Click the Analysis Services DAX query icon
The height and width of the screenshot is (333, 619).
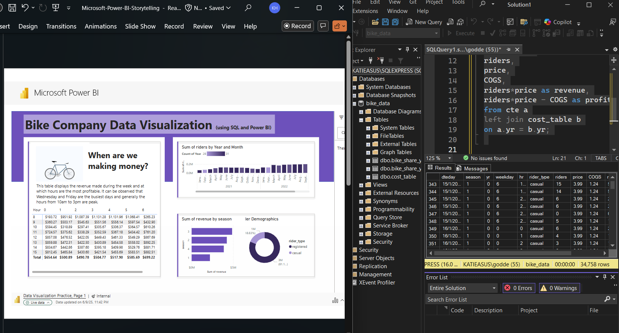point(460,22)
